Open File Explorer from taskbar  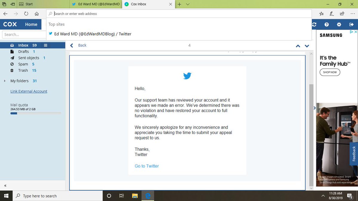tap(135, 196)
